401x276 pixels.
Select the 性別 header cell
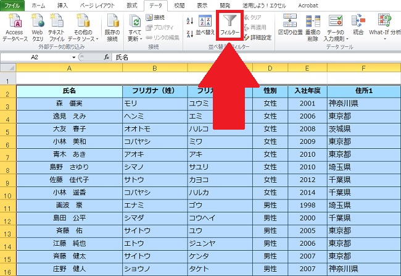coord(270,91)
